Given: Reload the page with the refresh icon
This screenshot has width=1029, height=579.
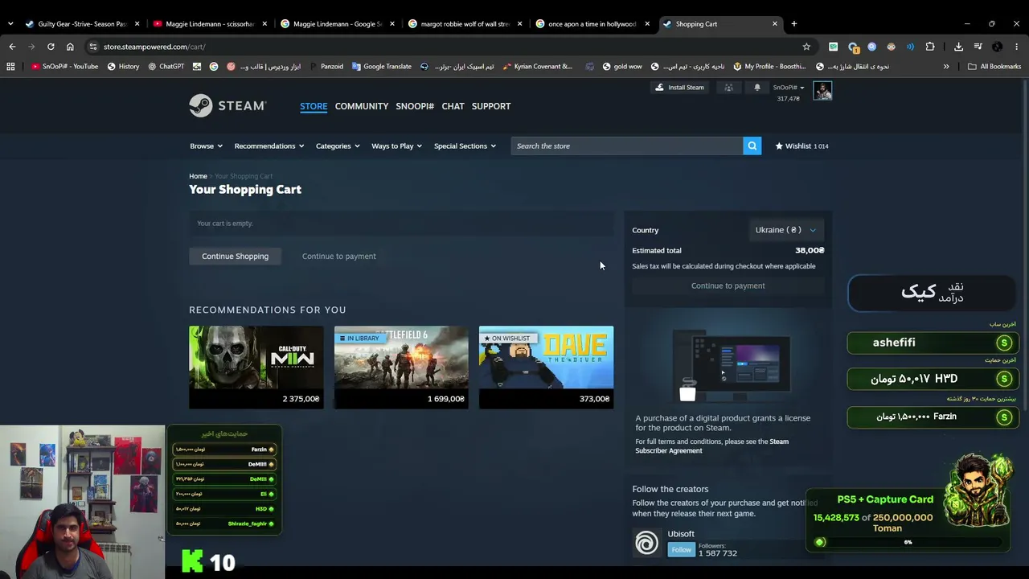Looking at the screenshot, I should [x=51, y=47].
